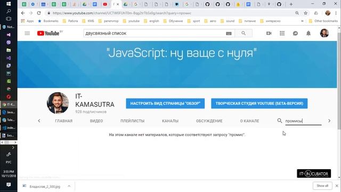Open options for downloaded Владислав_2_300.jpg
Viewport: 341px width, 192px height.
pyautogui.click(x=69, y=186)
